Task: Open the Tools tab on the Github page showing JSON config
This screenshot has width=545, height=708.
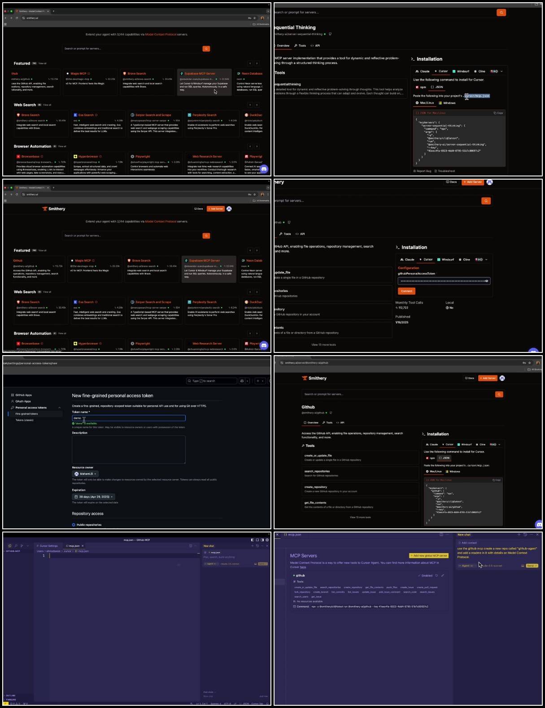Action: click(x=328, y=422)
